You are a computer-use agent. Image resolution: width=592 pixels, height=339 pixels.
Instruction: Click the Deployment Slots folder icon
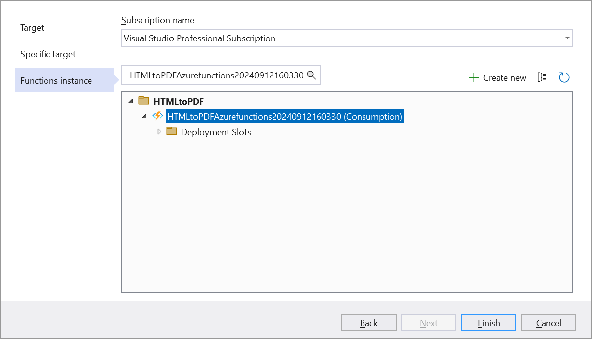point(172,132)
